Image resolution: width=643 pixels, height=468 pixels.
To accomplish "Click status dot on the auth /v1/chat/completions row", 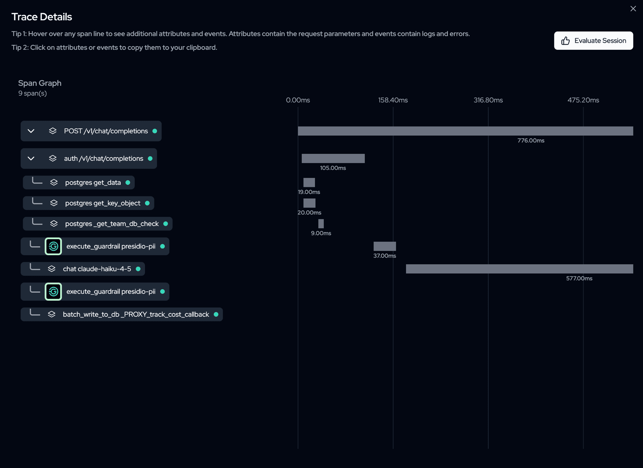I will tap(150, 159).
